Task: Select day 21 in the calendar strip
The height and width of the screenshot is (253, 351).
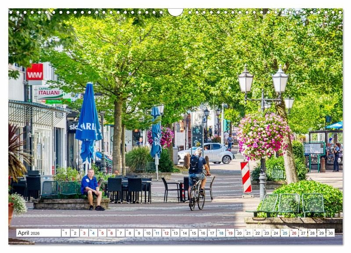Action: click(248, 233)
